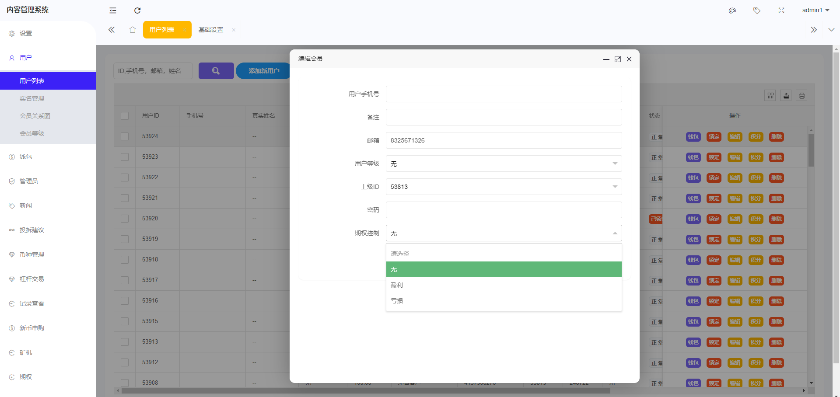Open the column filter grid icon

point(770,96)
